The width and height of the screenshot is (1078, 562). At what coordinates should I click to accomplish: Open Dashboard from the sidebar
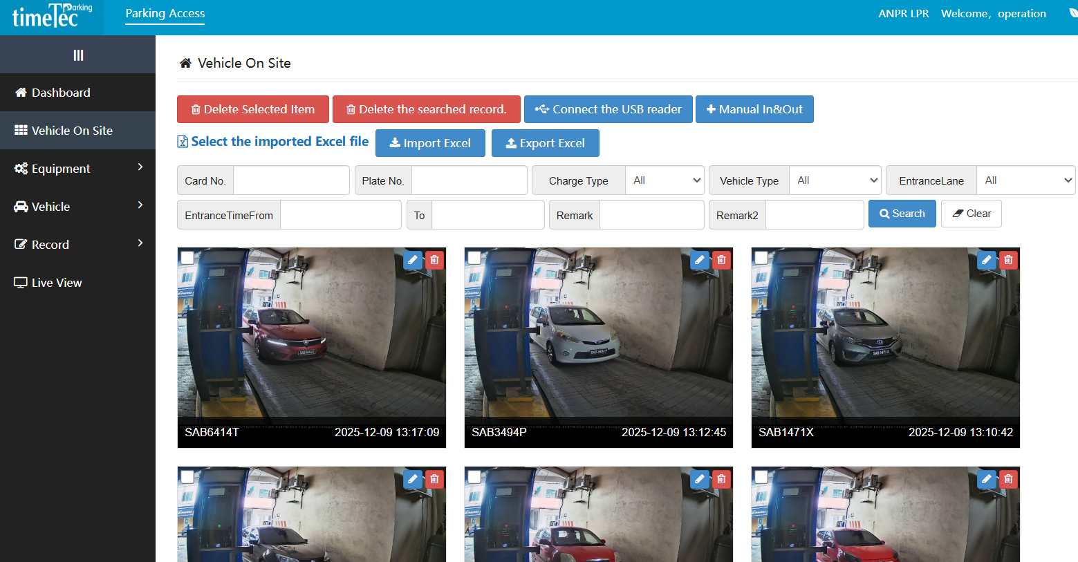61,93
